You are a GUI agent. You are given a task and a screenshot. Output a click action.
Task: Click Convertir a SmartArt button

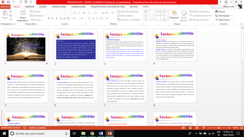tap(129, 20)
